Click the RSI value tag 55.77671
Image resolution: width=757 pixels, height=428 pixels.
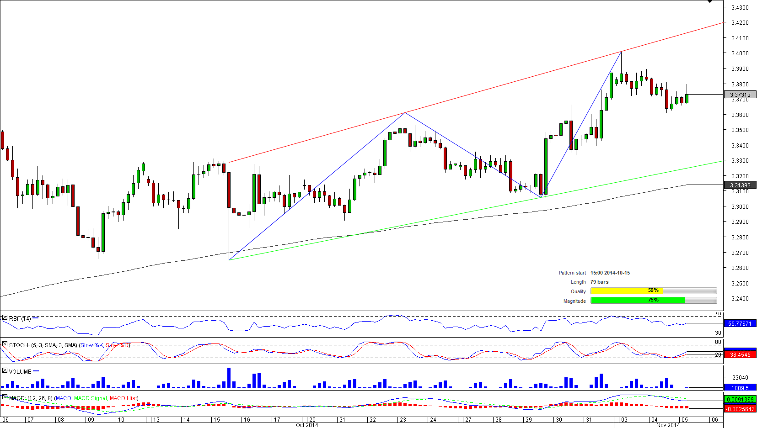(x=740, y=323)
